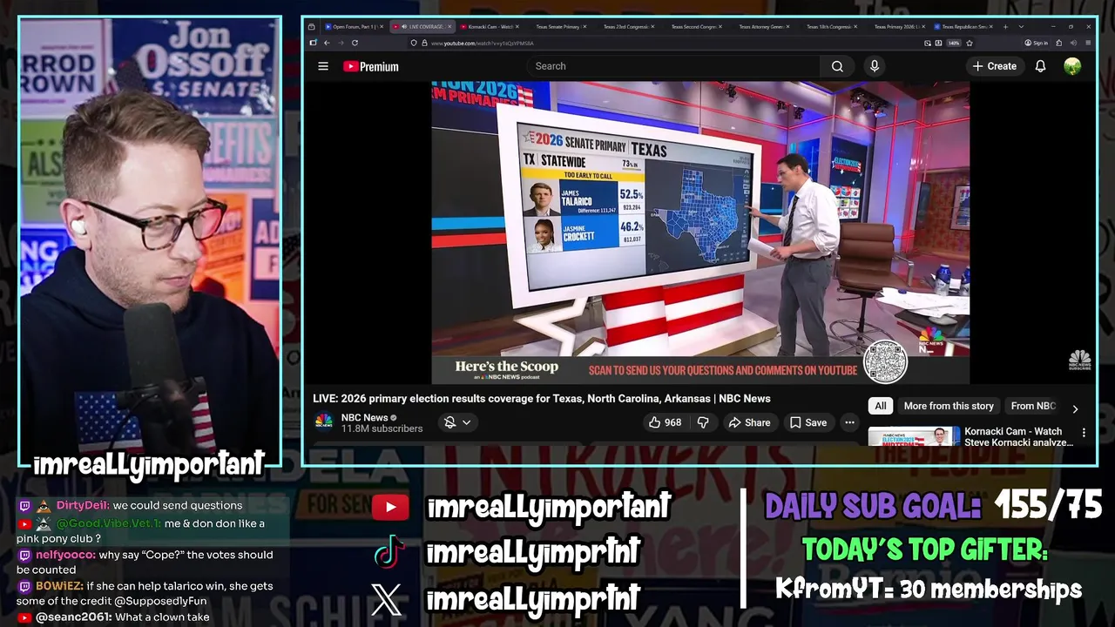Switch to Texas Attorney General tab

tap(763, 27)
